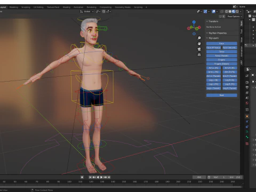Open the checkered Texture properties tab
The height and width of the screenshot is (192, 256).
(x=247, y=143)
